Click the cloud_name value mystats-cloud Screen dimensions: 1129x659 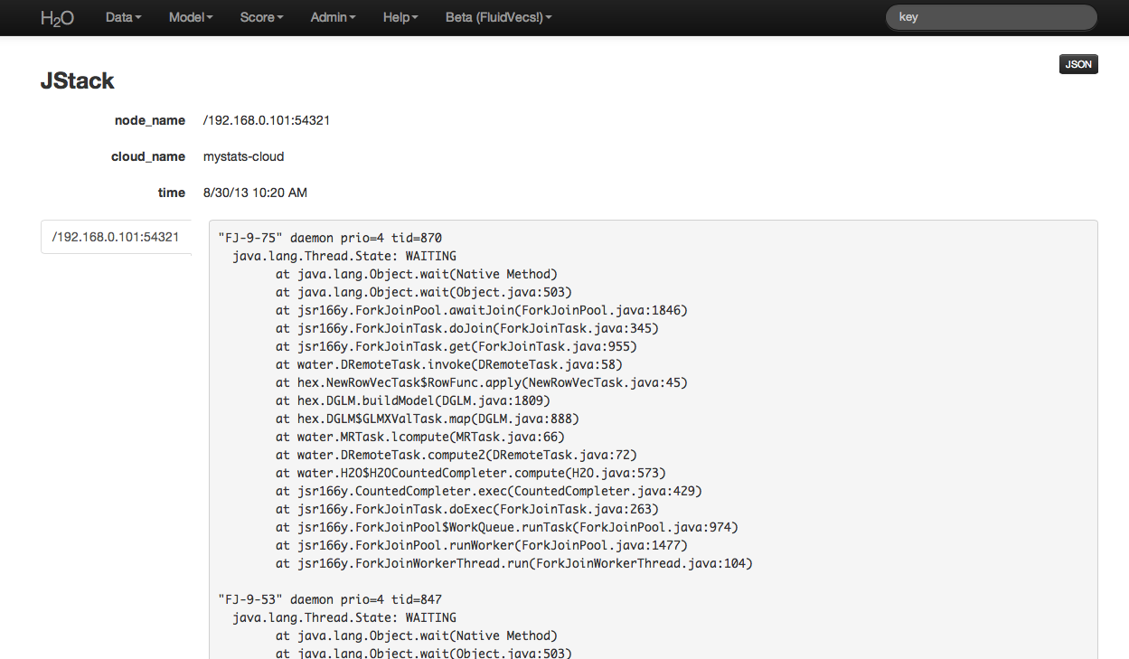243,156
